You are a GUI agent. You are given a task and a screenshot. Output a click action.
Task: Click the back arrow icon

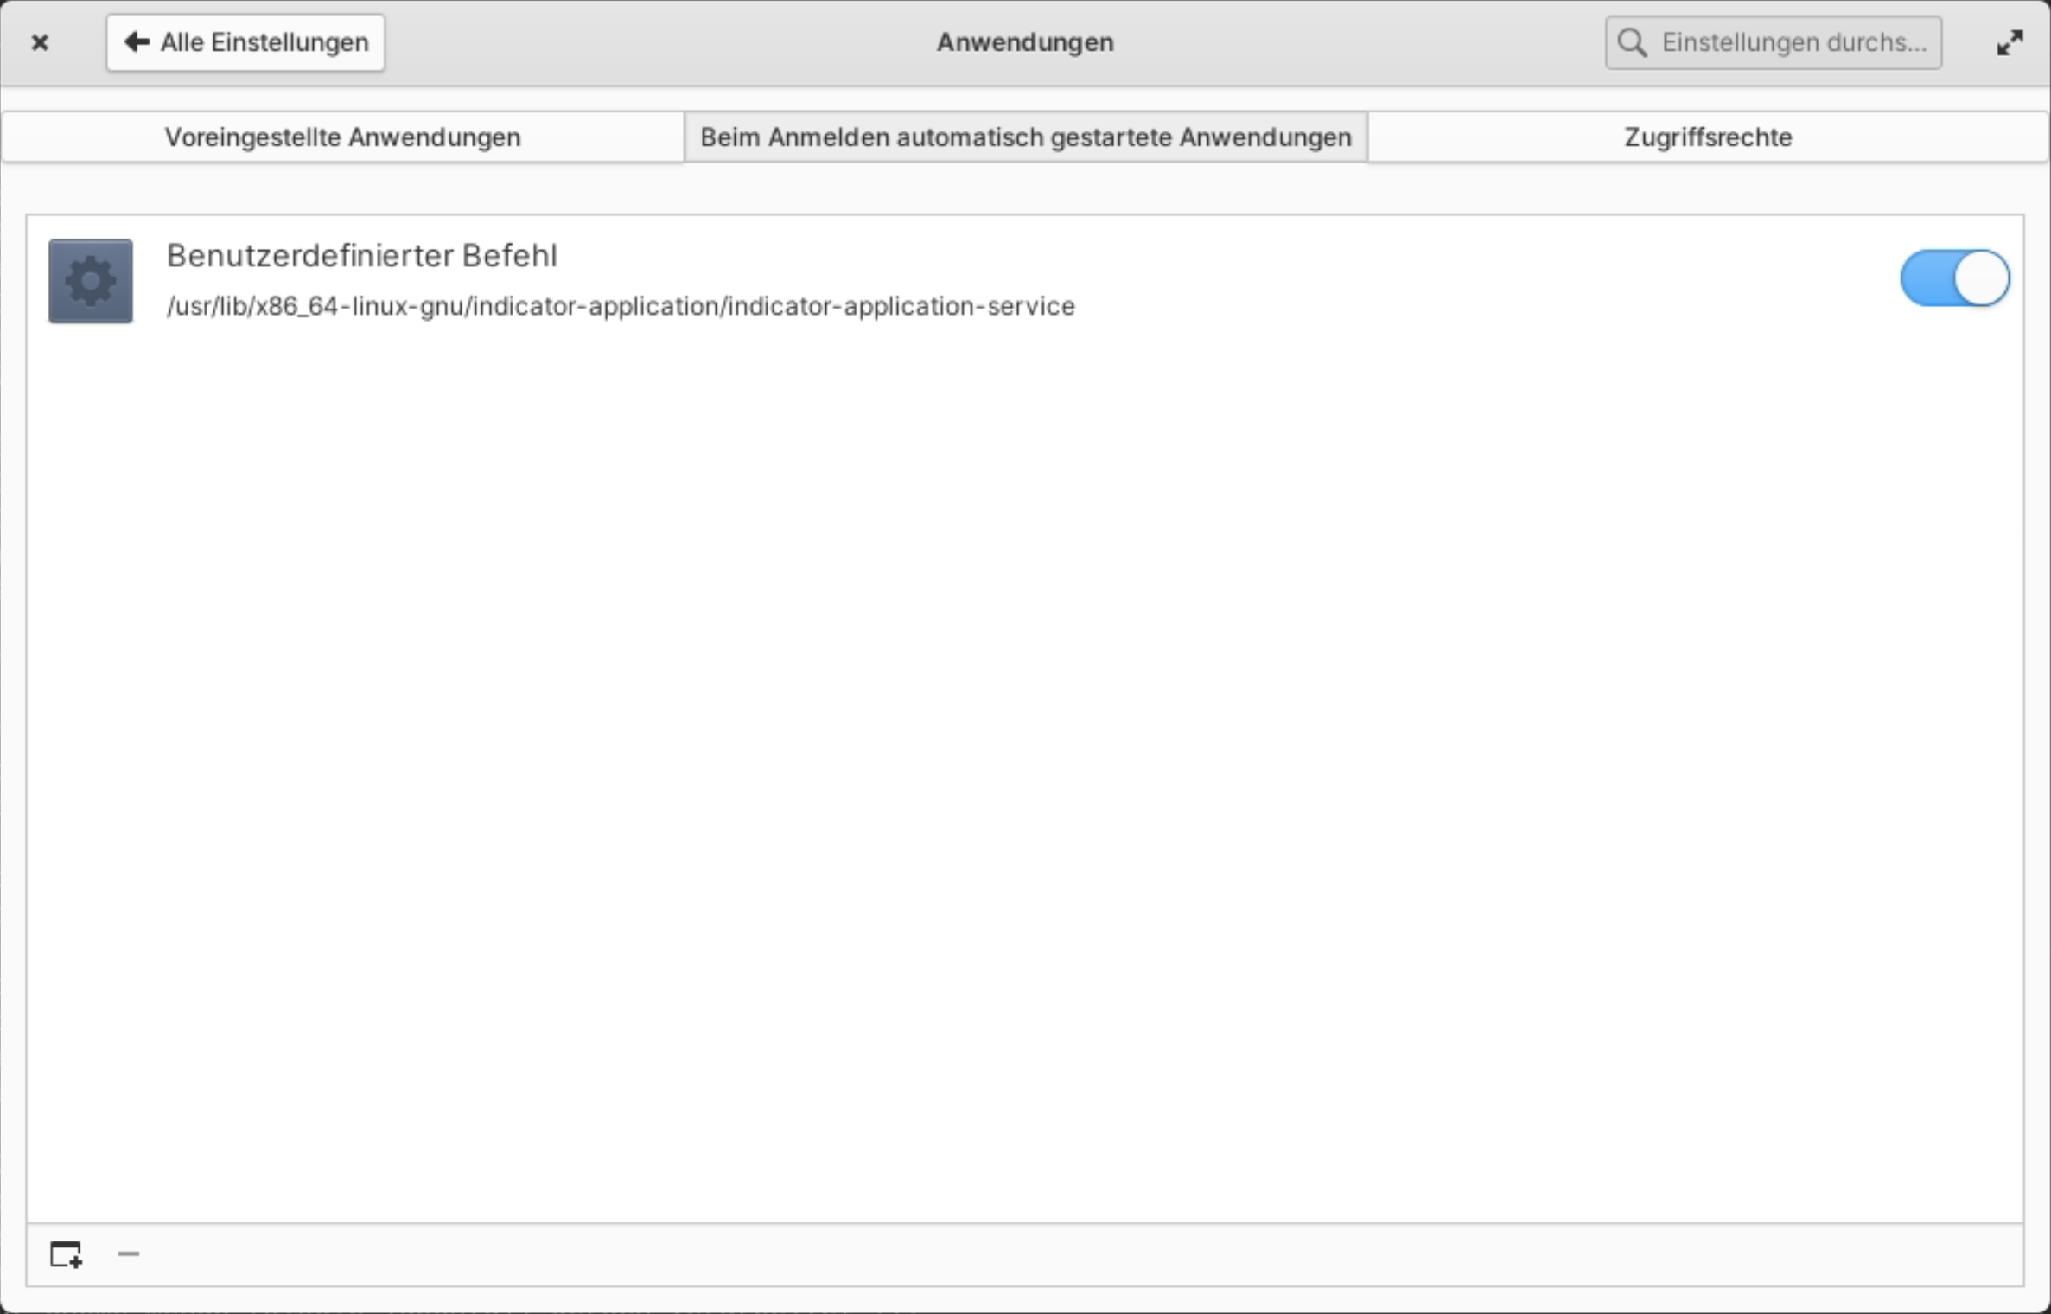pyautogui.click(x=135, y=41)
